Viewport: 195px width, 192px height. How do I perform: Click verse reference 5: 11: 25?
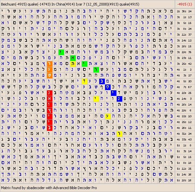tap(184, 169)
